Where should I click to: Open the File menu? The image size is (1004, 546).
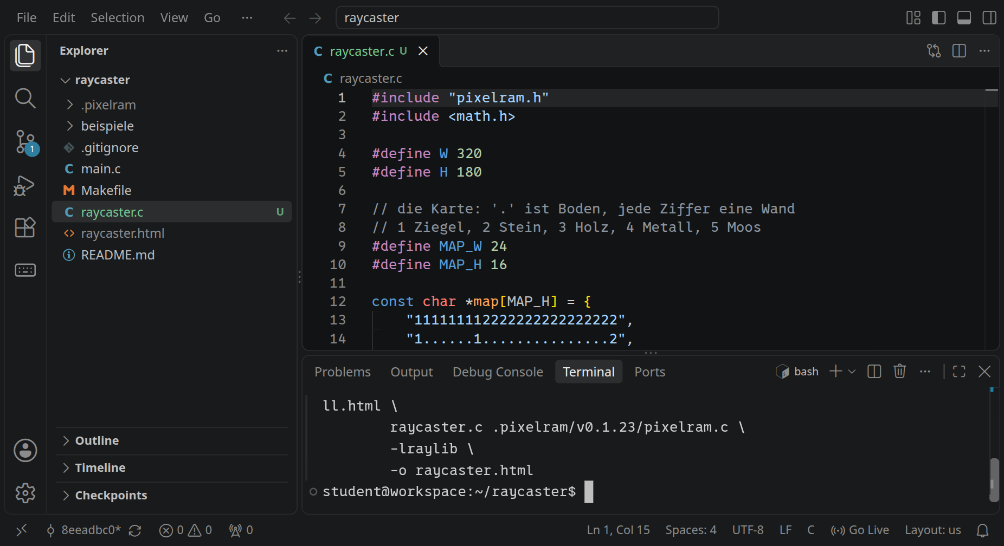click(x=27, y=18)
